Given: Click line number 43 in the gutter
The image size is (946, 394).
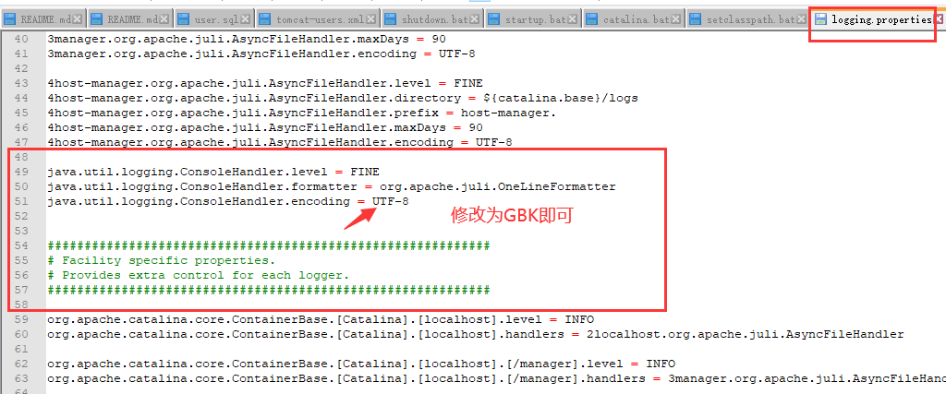Looking at the screenshot, I should (20, 83).
